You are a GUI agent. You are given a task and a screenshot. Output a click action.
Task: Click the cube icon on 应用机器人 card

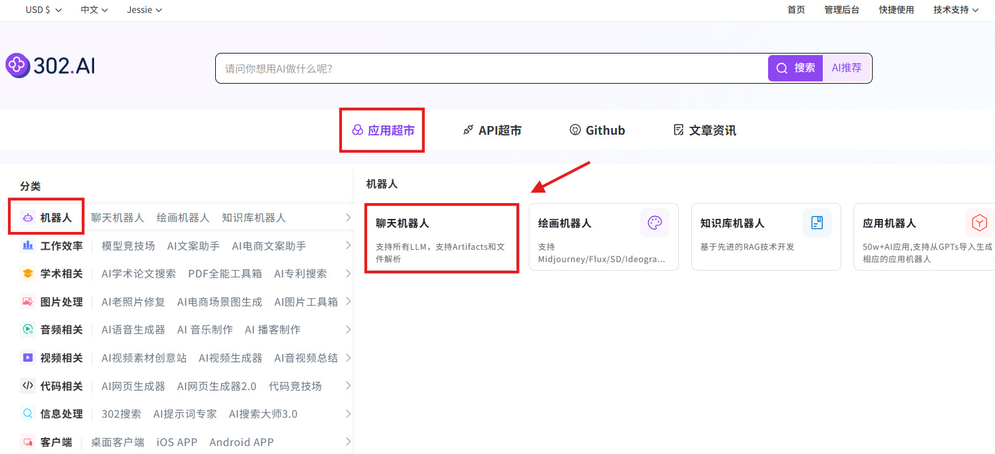[x=980, y=223]
